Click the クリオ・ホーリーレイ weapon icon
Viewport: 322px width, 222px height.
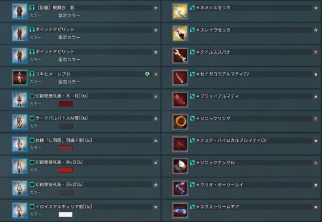click(x=180, y=188)
